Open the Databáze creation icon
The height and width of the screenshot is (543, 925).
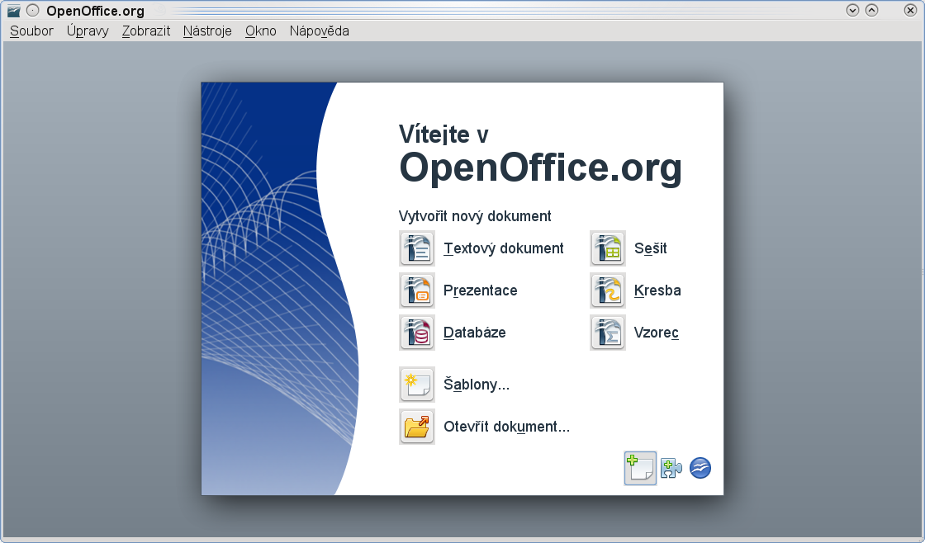click(417, 333)
